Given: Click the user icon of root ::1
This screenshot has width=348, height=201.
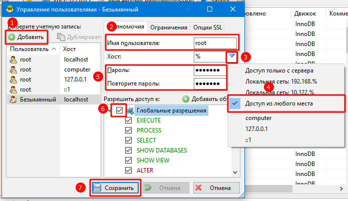Looking at the screenshot, I should (x=13, y=89).
